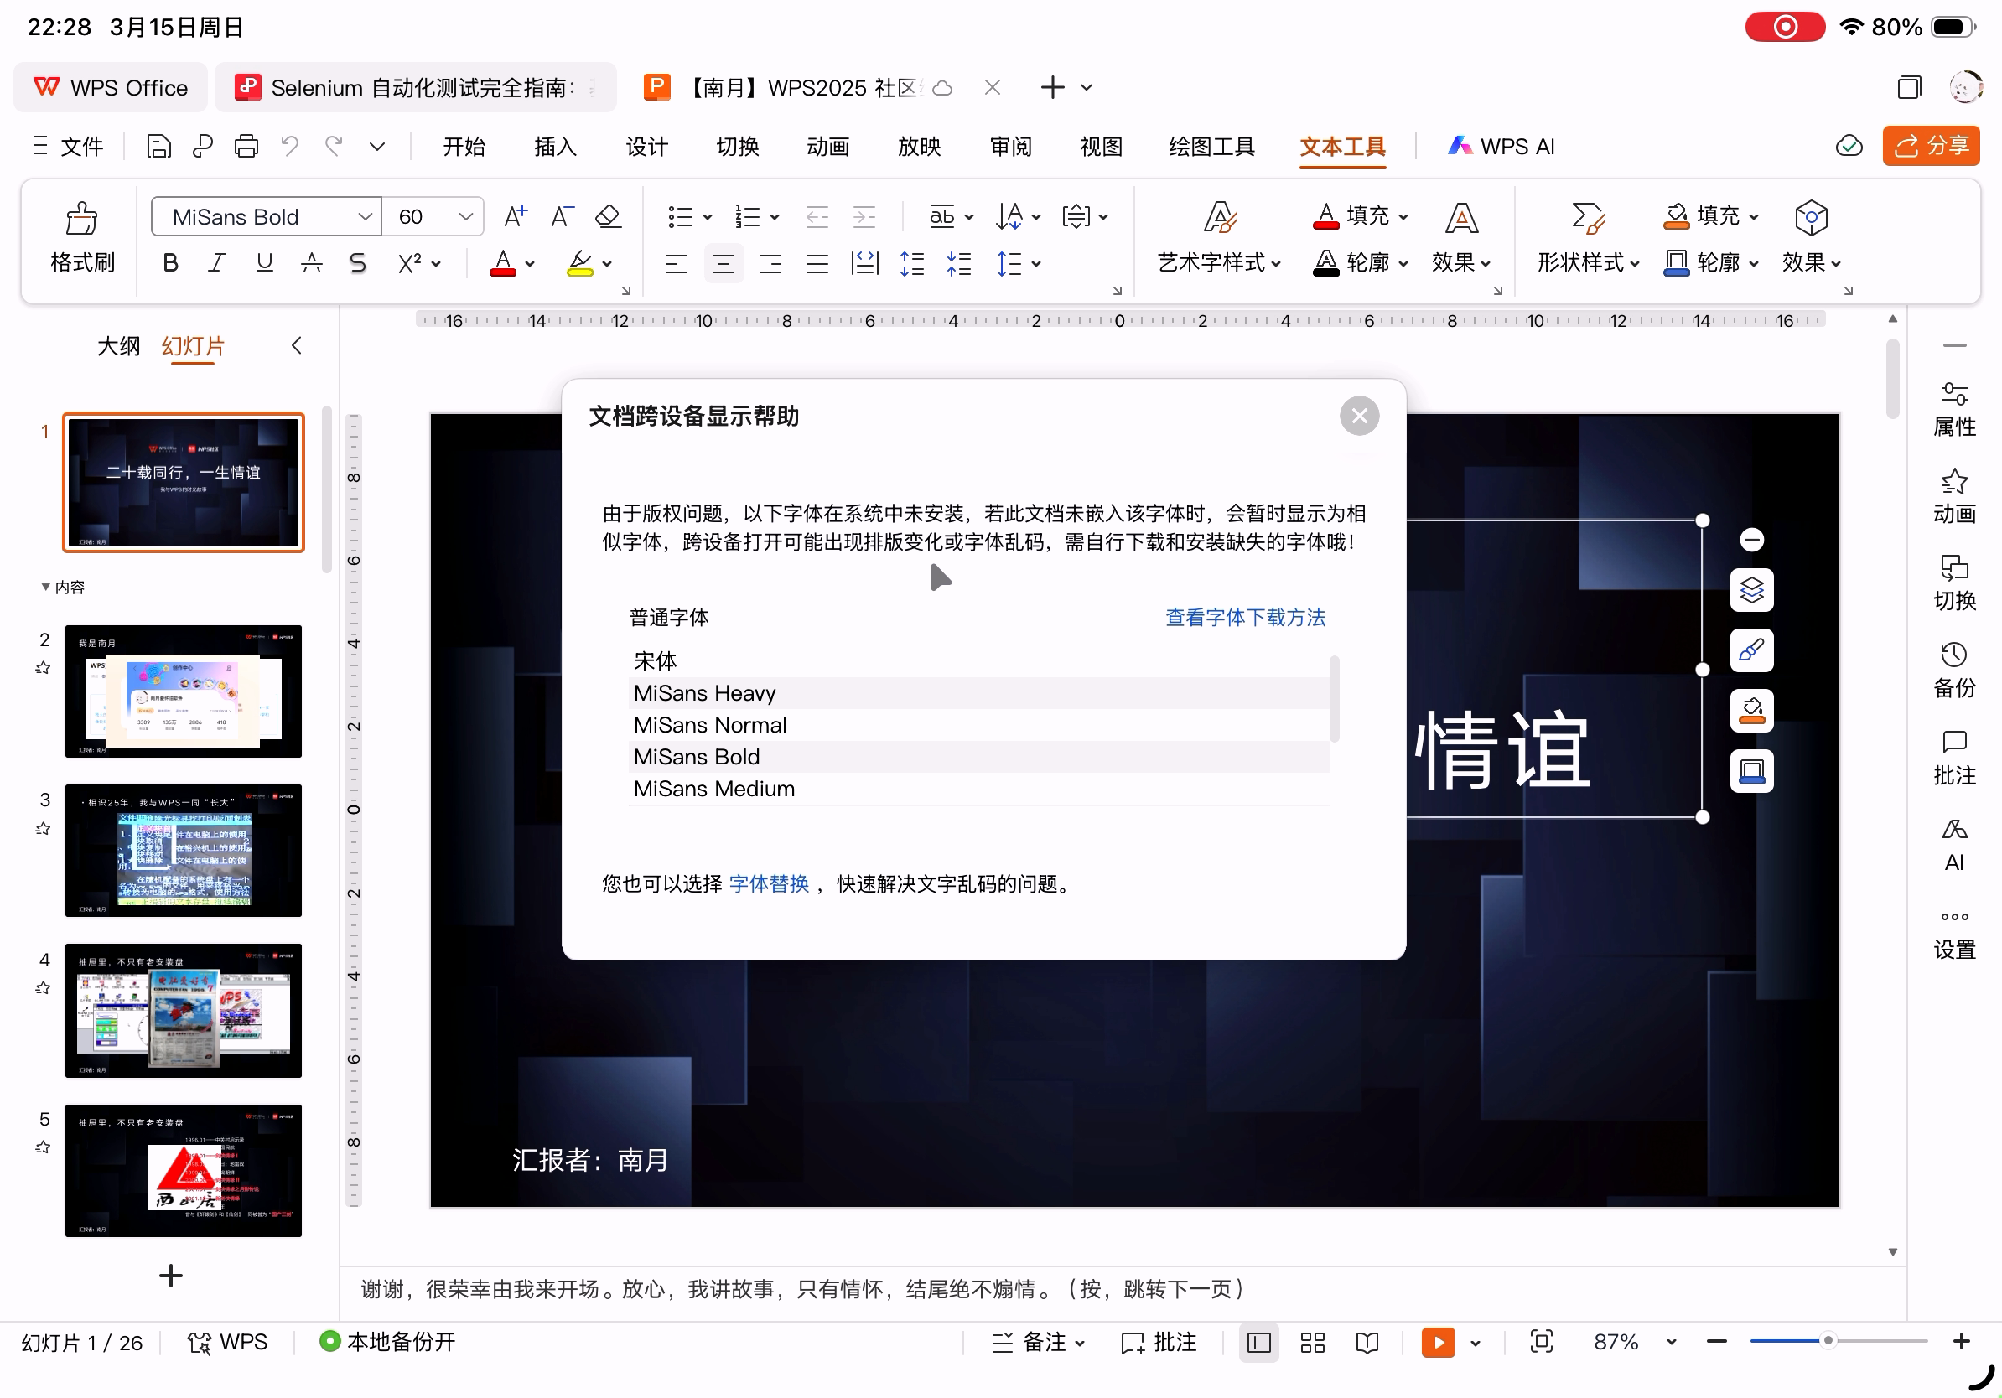Click the zoom slider handle

pos(1828,1341)
